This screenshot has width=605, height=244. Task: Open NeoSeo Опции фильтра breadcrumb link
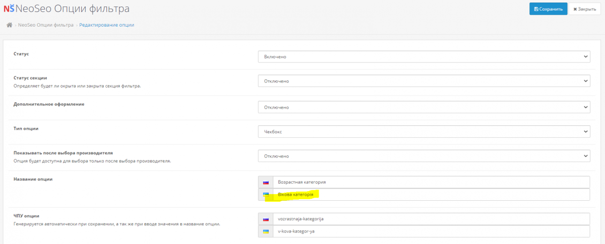pyautogui.click(x=46, y=25)
